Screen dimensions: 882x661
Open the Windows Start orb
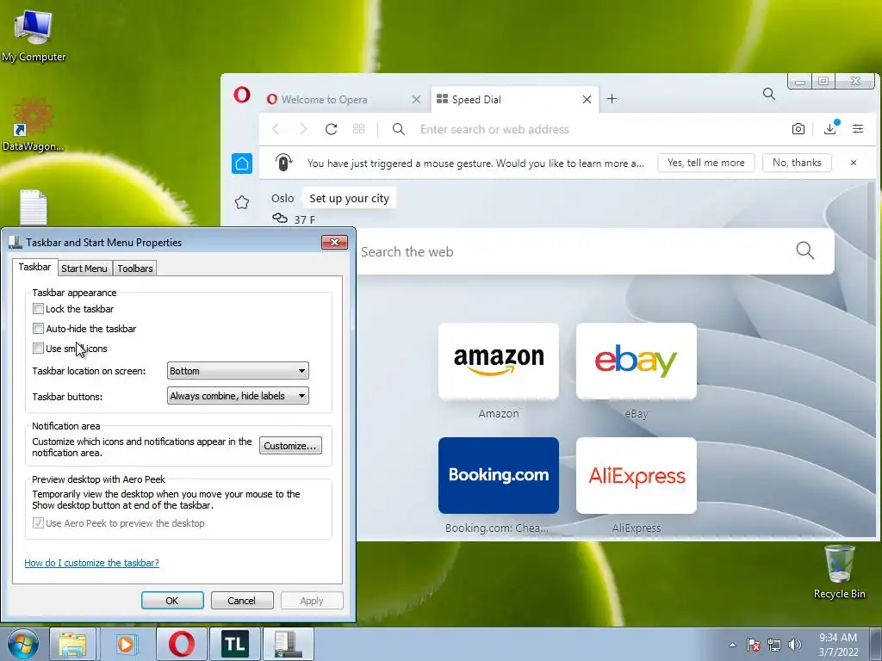point(22,644)
